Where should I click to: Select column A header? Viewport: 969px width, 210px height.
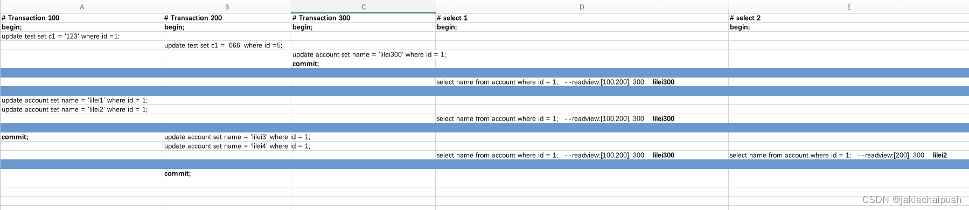click(81, 7)
